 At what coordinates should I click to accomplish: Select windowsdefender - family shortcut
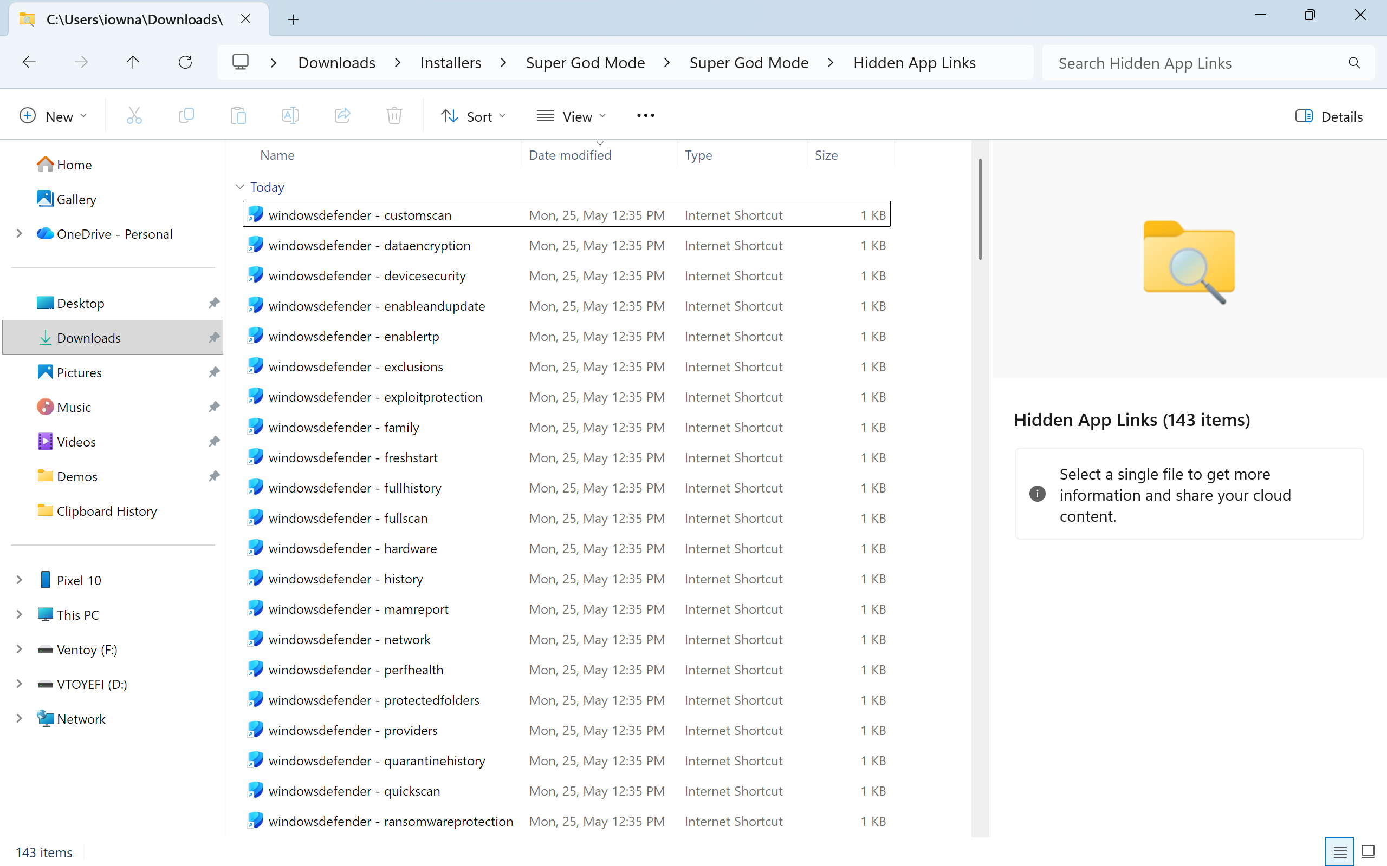point(566,427)
